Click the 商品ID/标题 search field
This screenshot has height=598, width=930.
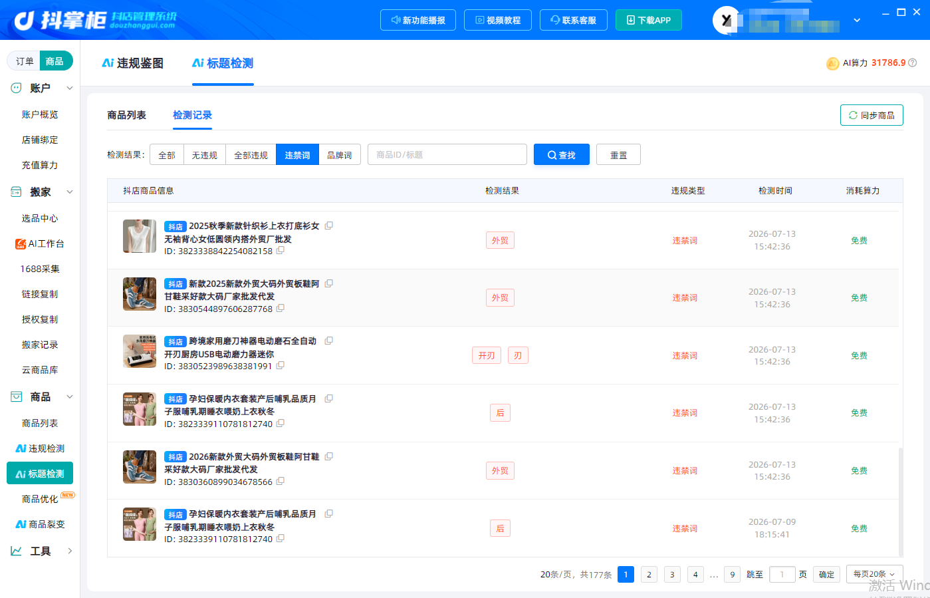(x=447, y=154)
